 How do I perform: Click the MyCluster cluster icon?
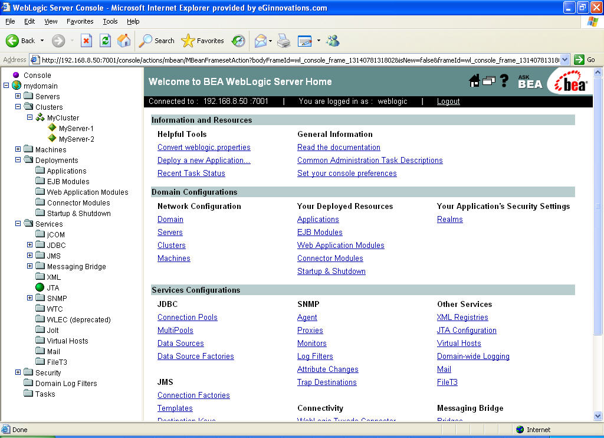tap(40, 117)
